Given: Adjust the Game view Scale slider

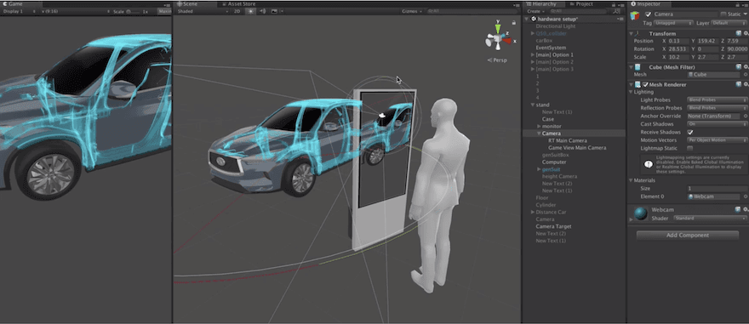Looking at the screenshot, I should [133, 11].
